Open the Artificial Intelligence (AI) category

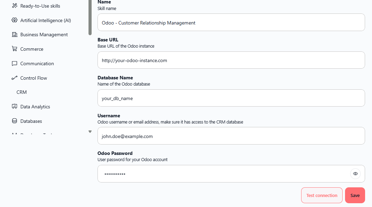tap(46, 20)
